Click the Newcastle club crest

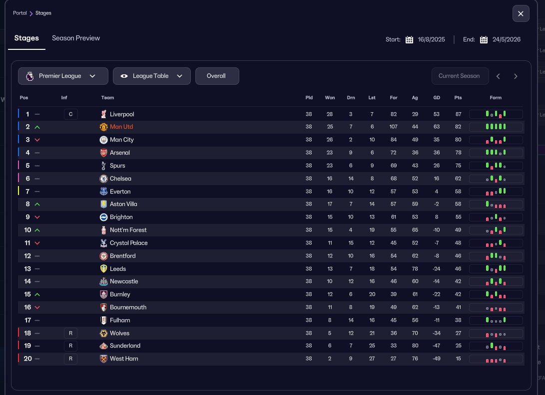coord(104,281)
